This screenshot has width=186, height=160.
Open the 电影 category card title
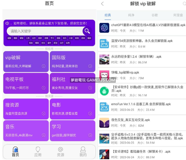[x=56, y=105]
